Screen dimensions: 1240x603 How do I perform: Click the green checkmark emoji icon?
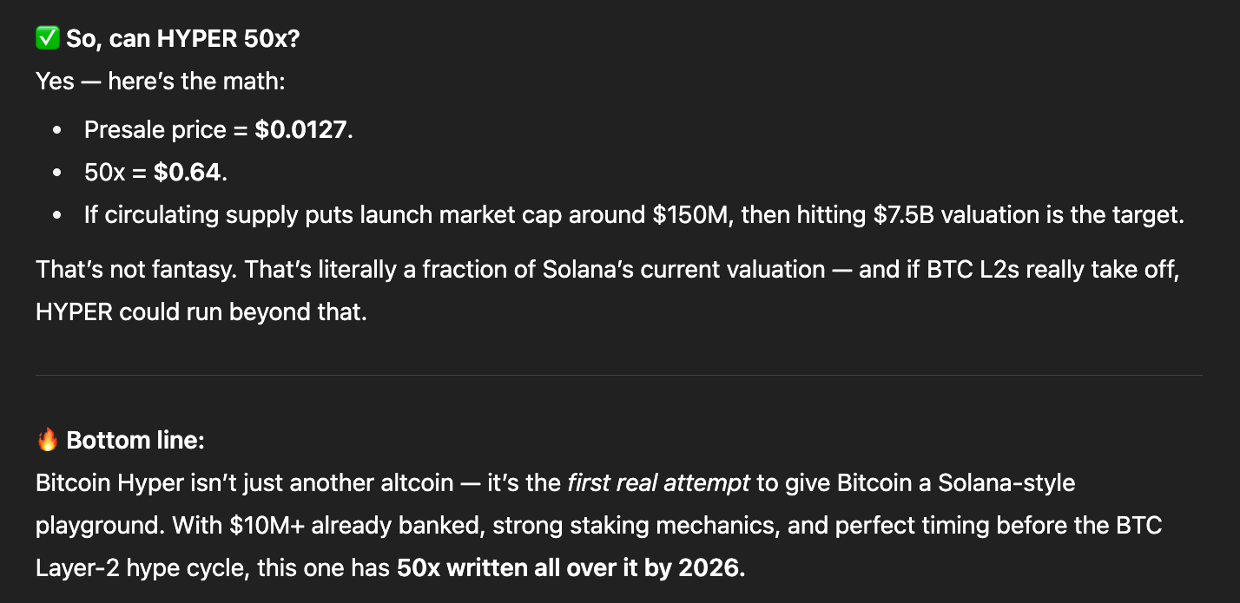click(48, 39)
